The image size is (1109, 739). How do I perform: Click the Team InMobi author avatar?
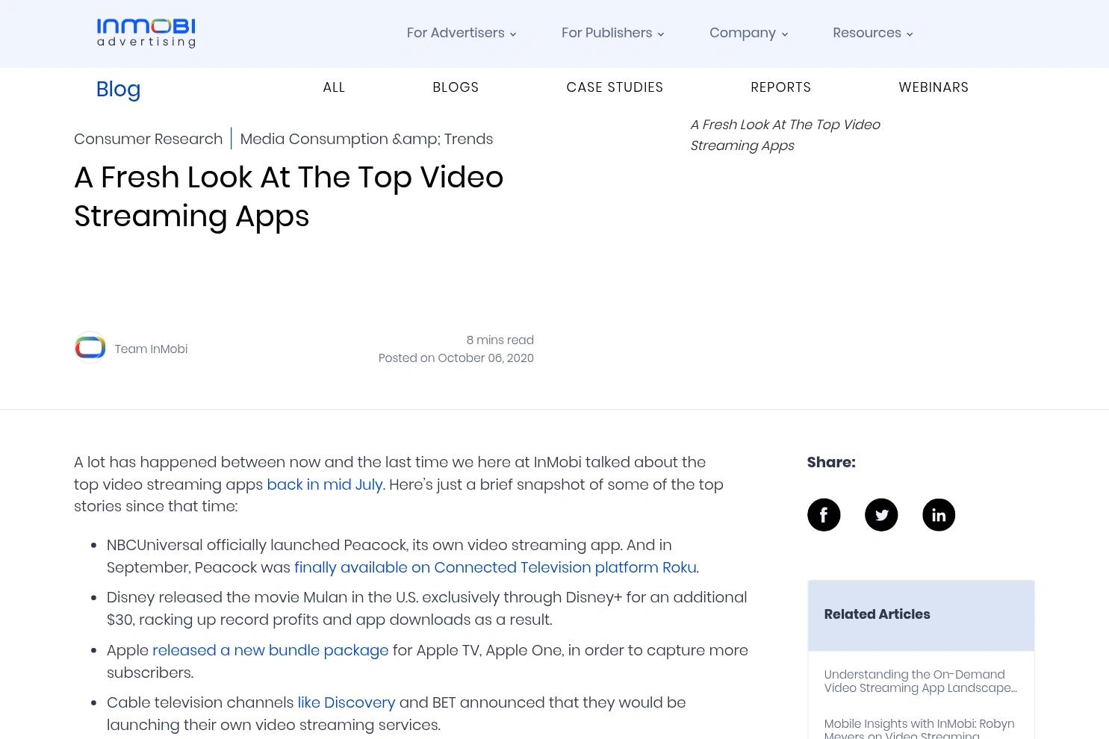90,348
